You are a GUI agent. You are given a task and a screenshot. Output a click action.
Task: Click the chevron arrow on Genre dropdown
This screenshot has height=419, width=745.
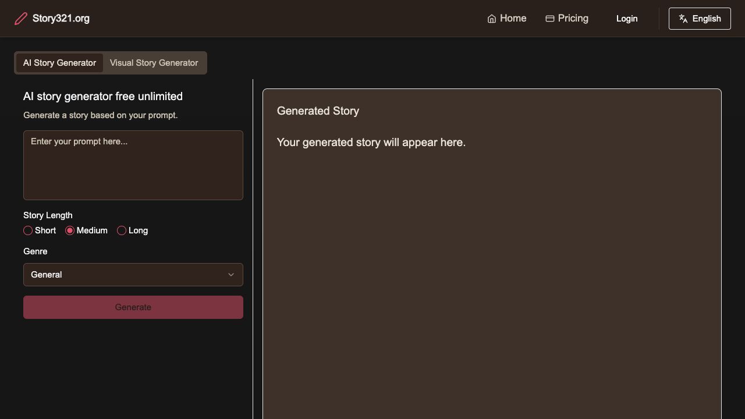(231, 275)
